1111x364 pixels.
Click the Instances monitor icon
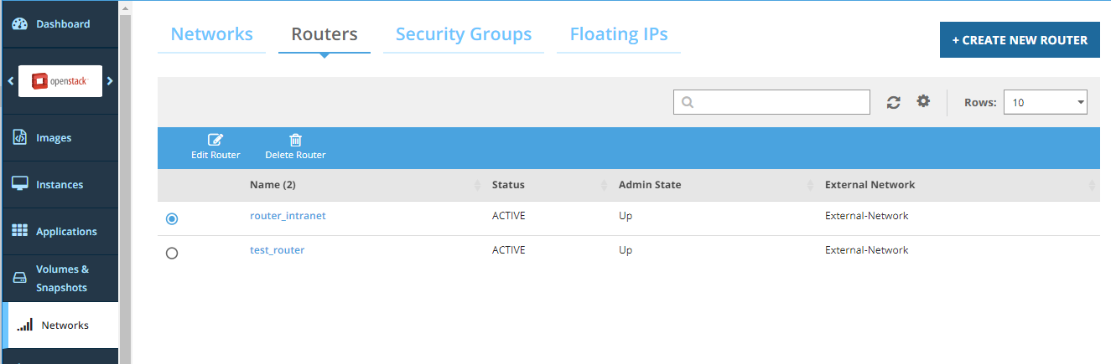coord(20,184)
